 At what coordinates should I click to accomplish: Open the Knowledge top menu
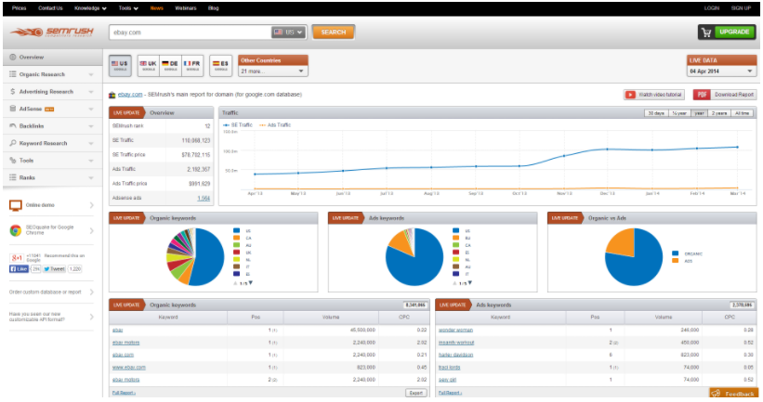pos(90,8)
